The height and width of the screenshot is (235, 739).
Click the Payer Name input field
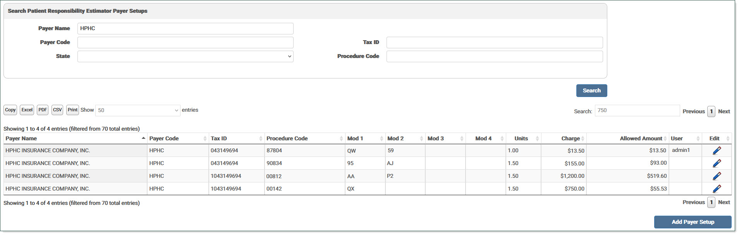[185, 29]
